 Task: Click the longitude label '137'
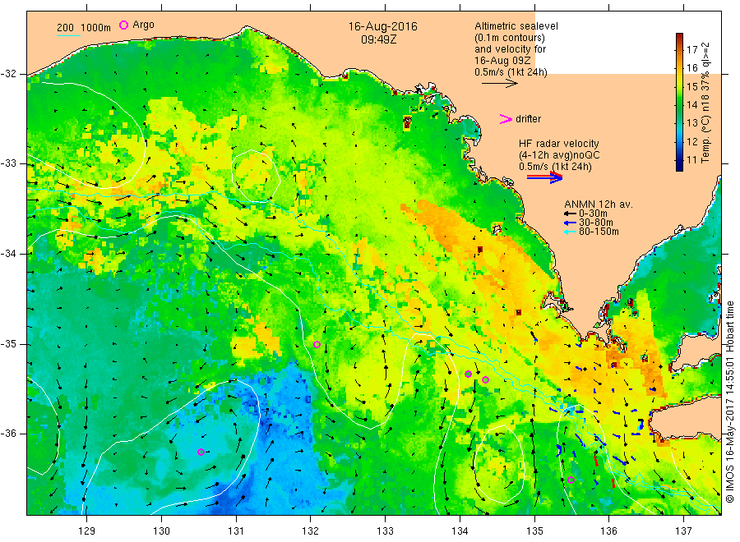pyautogui.click(x=683, y=531)
